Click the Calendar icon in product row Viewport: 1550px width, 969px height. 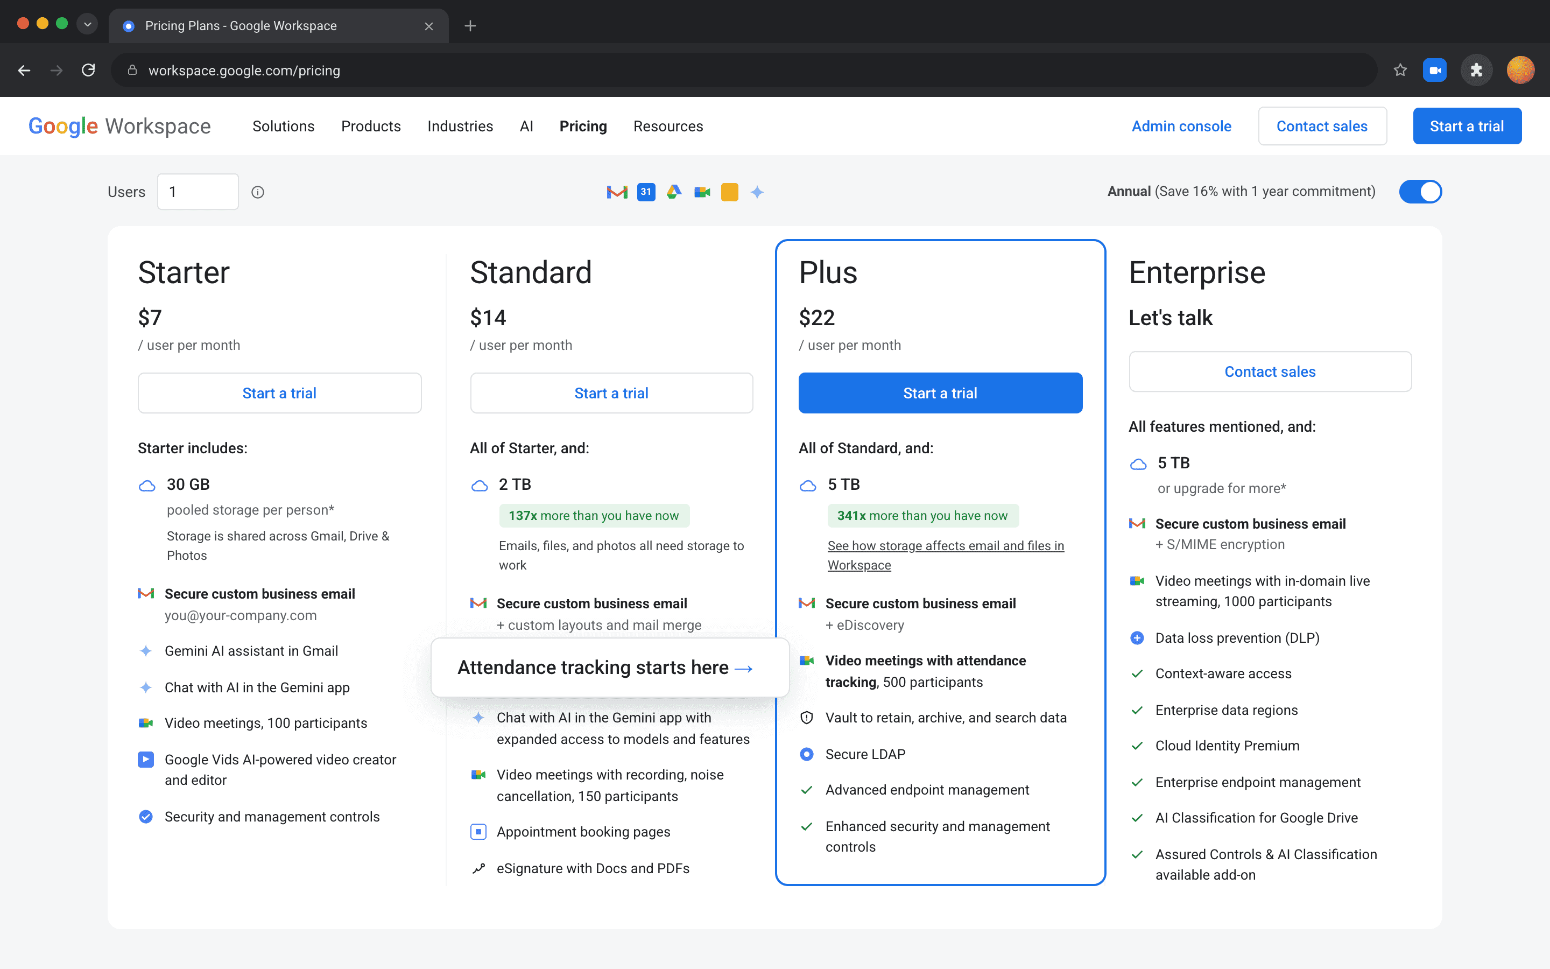[x=646, y=192]
